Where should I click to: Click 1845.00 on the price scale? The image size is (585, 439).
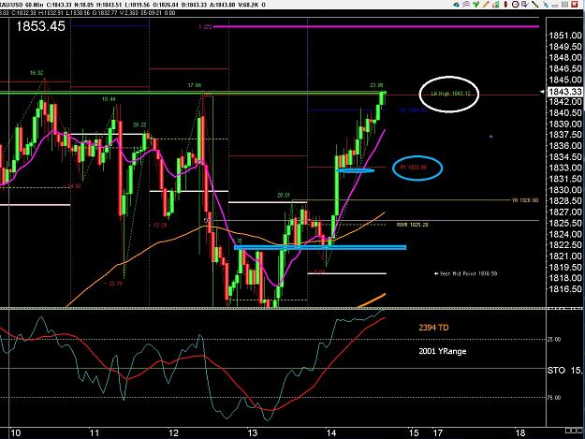point(565,80)
